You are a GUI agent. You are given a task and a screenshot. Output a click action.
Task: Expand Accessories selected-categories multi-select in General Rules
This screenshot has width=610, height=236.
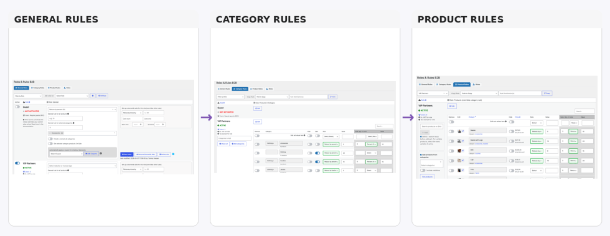(82, 133)
